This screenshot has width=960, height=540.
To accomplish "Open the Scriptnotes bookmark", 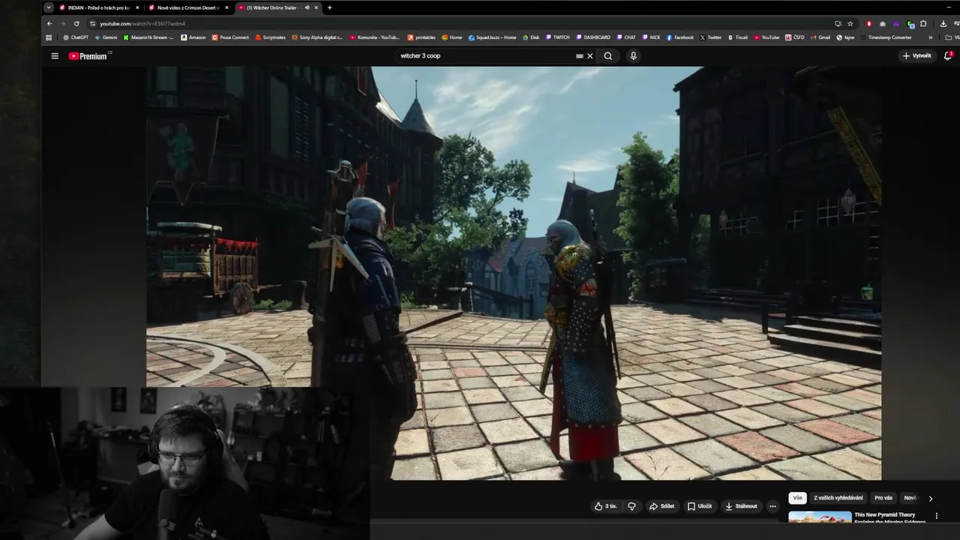I will 271,37.
